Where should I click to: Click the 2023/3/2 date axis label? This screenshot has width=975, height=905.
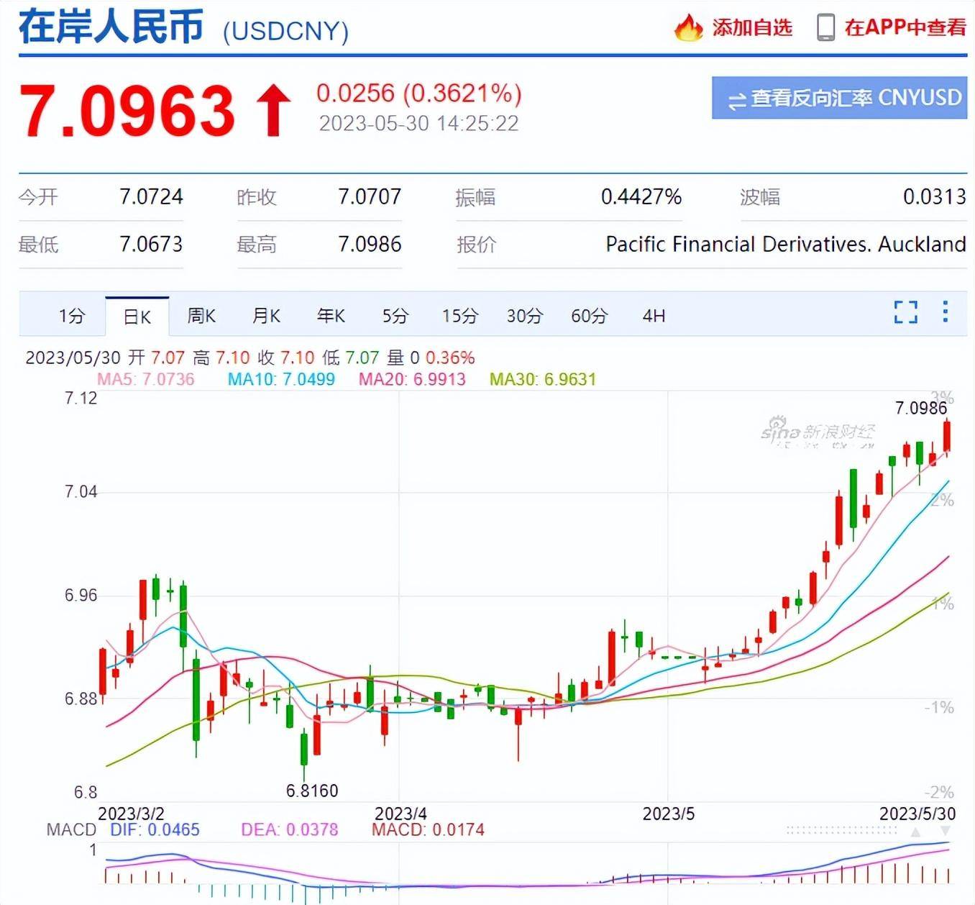tap(131, 814)
